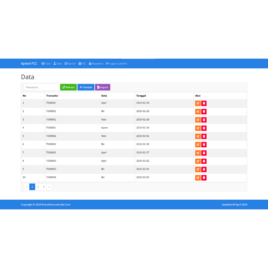Edit row 8 T000003 Apel entry
Screen dimensions: 268x268
point(198,161)
